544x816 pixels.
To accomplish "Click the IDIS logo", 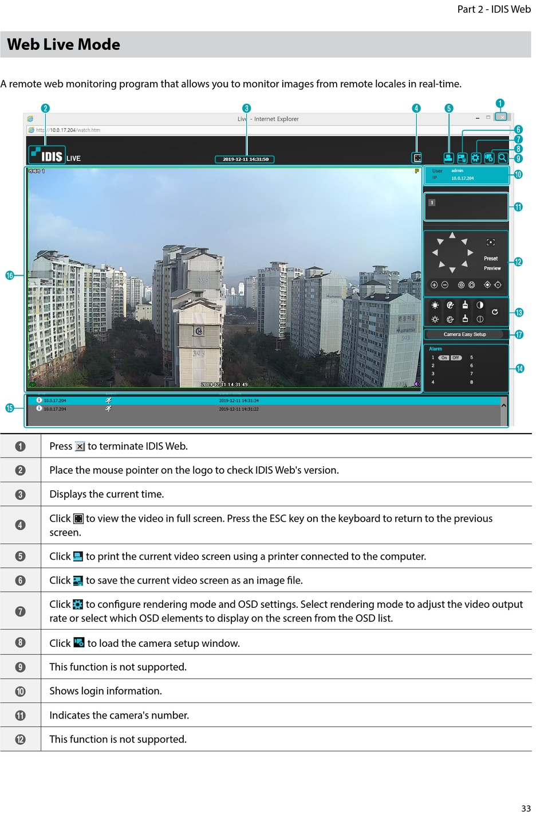I will pos(46,155).
